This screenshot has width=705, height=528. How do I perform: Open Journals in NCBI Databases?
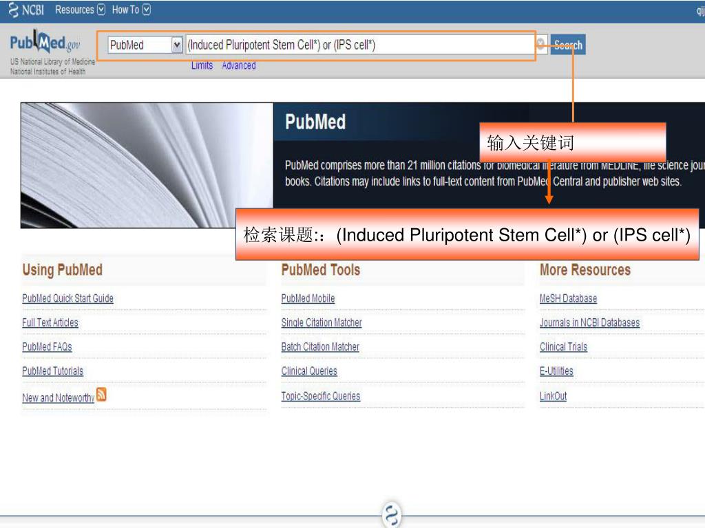589,323
